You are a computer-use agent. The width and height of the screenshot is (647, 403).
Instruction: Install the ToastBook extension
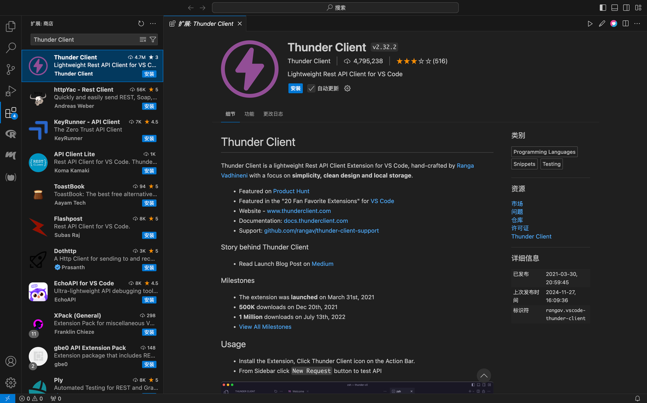pos(149,203)
